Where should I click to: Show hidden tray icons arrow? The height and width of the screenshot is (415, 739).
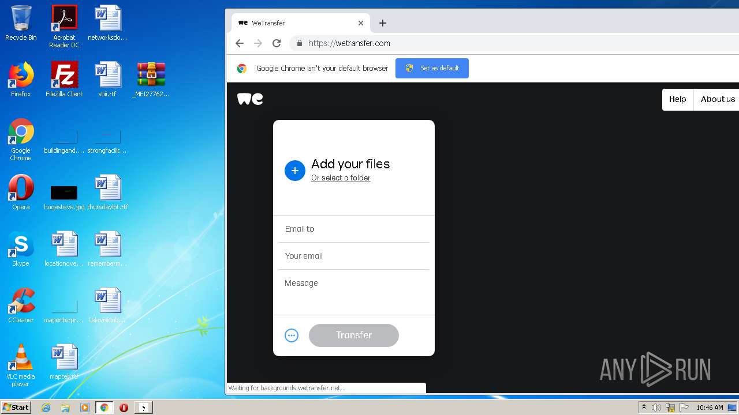(x=644, y=408)
